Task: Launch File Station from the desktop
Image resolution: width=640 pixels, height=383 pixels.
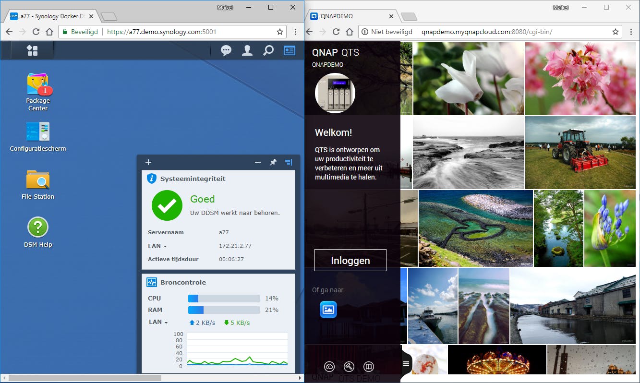Action: pos(38,185)
